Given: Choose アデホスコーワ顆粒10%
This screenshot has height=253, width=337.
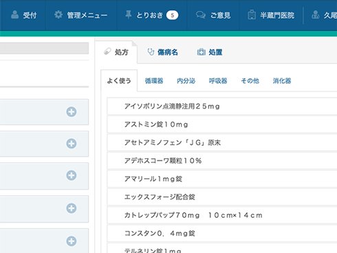Looking at the screenshot, I should click(222, 161).
